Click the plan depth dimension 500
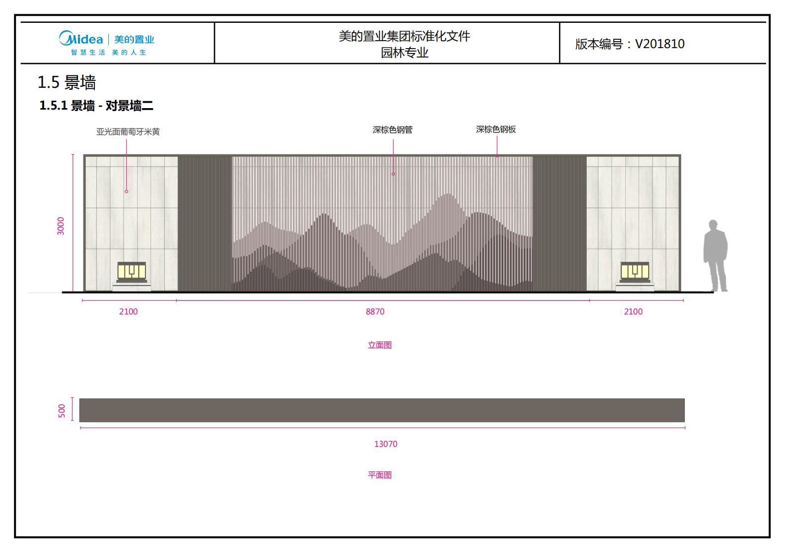 [62, 411]
